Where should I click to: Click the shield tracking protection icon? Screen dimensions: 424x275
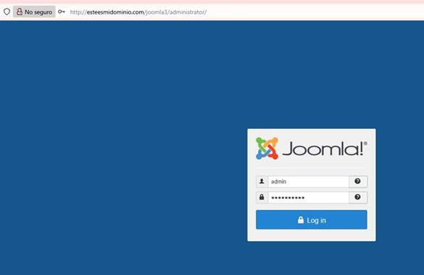click(7, 12)
